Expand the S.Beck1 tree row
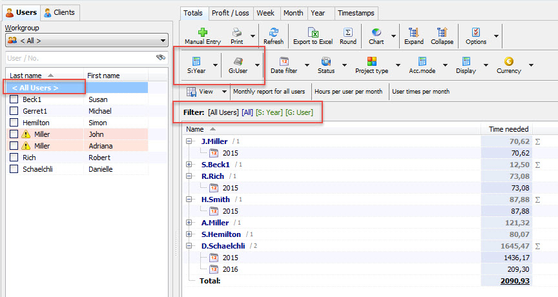Screen dimensions: 558x297 (189, 165)
